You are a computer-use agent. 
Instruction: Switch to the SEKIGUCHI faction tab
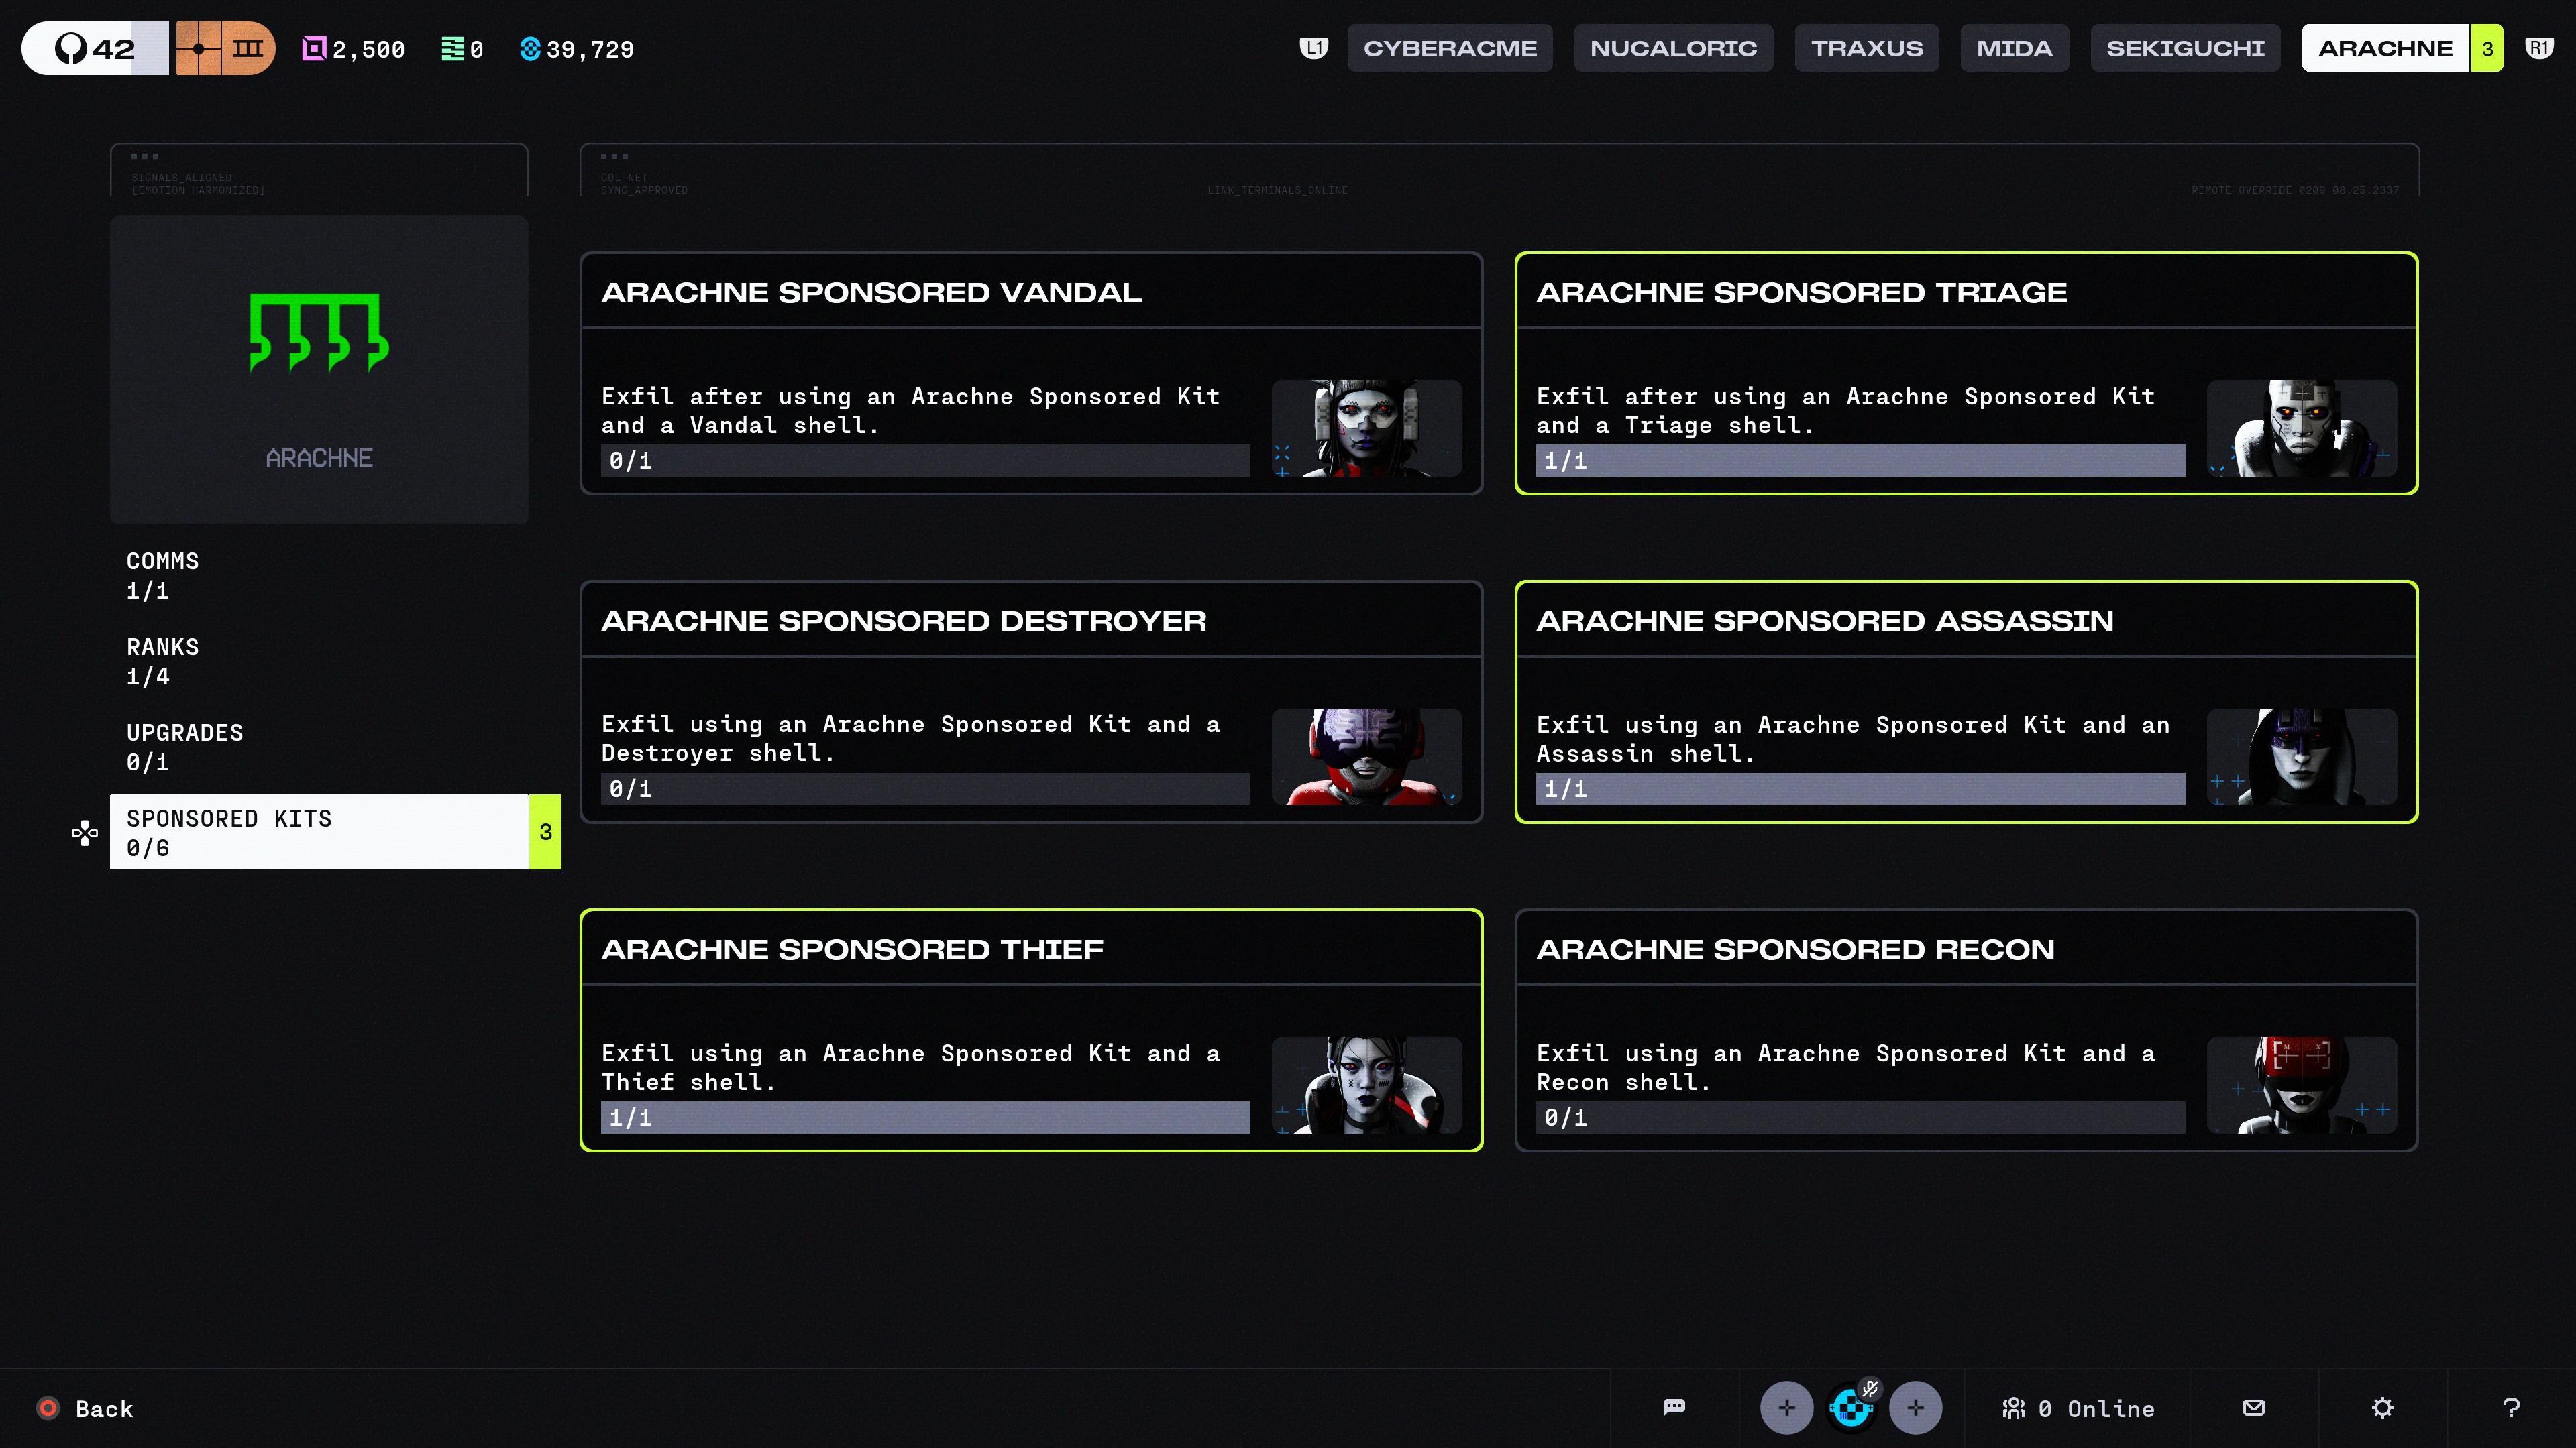(x=2185, y=48)
